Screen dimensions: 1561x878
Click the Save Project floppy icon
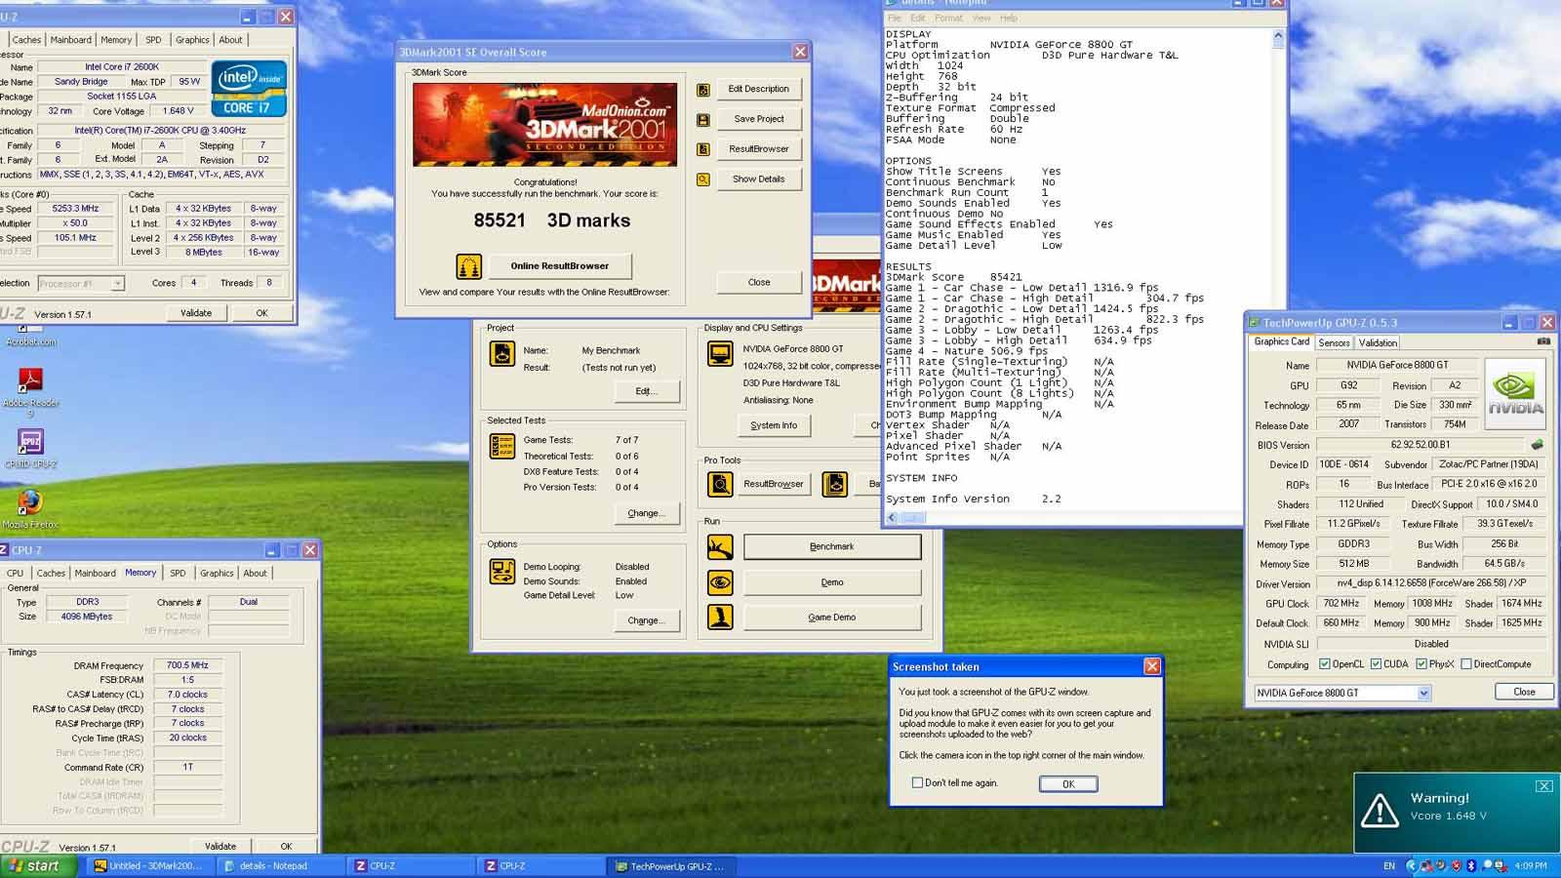pos(703,120)
